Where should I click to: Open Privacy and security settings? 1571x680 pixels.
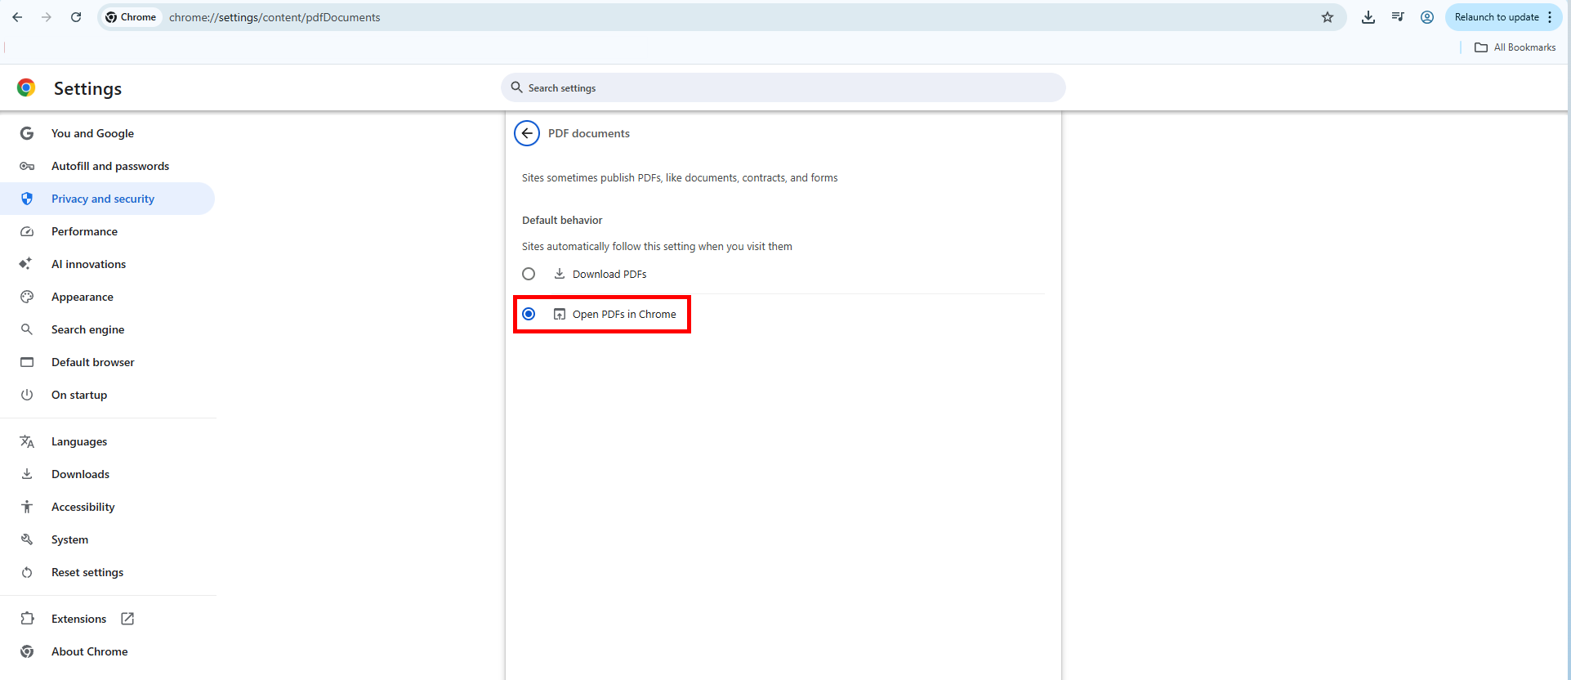click(108, 199)
